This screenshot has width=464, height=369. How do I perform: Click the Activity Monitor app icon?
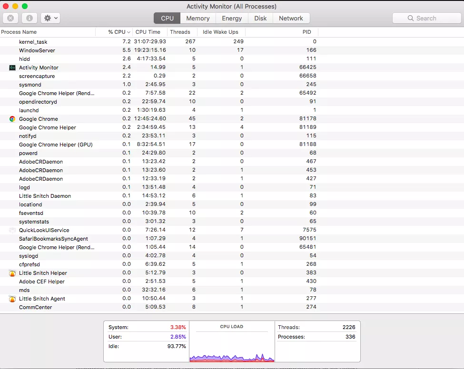[12, 68]
